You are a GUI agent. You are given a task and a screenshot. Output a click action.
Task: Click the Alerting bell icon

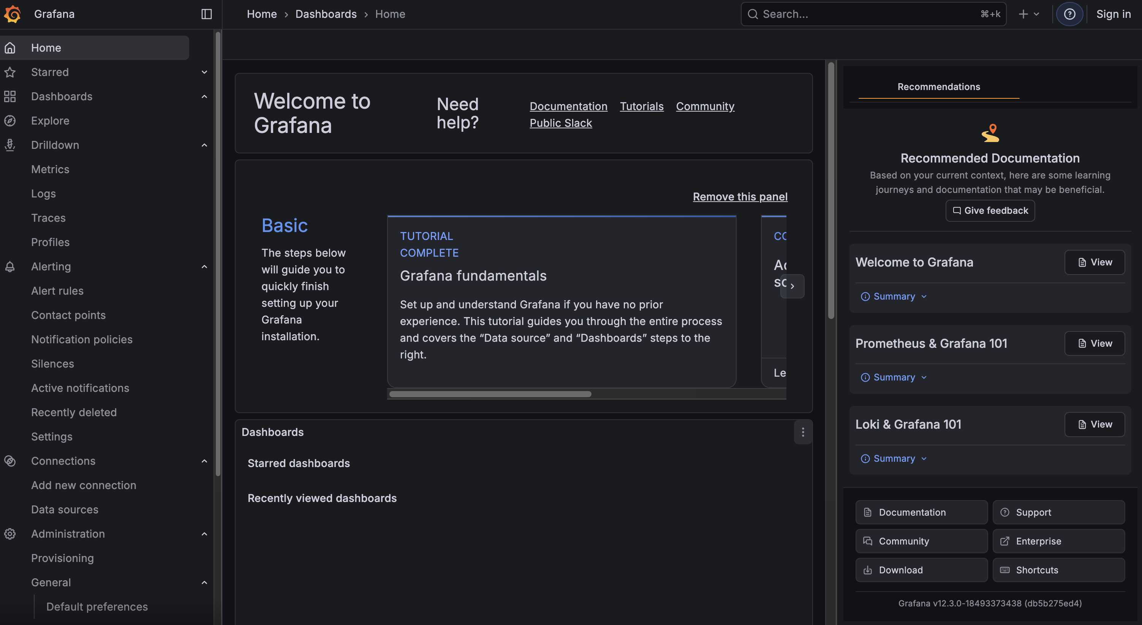pos(10,266)
